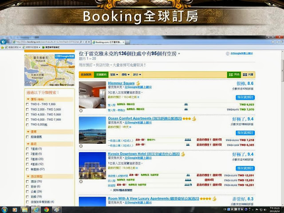The image size is (284, 213).
Task: Click the browser home icon
Action: pyautogui.click(x=273, y=42)
